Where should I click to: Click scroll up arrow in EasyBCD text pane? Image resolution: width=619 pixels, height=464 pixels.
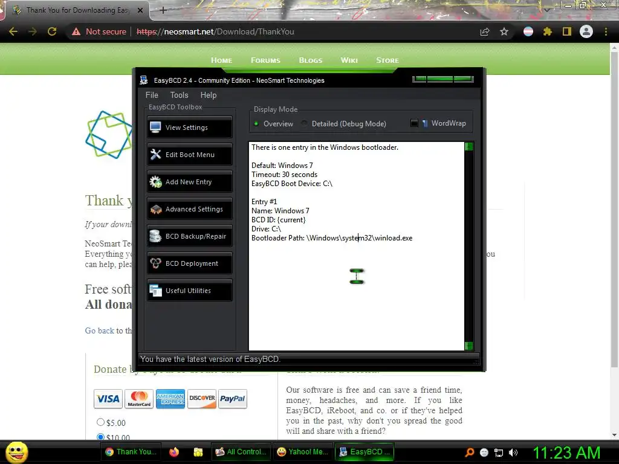tap(469, 147)
